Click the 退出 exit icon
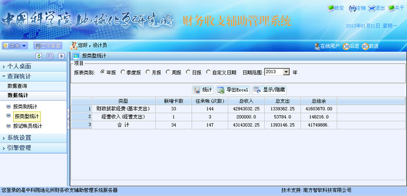The image size is (407, 196). pyautogui.click(x=372, y=8)
